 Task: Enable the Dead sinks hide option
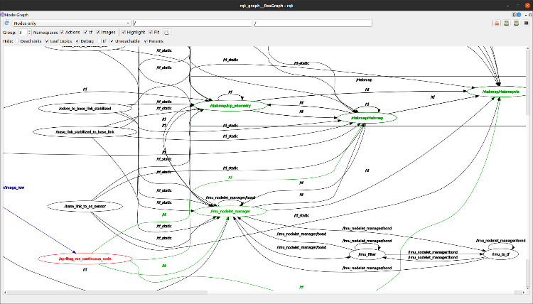pyautogui.click(x=18, y=41)
